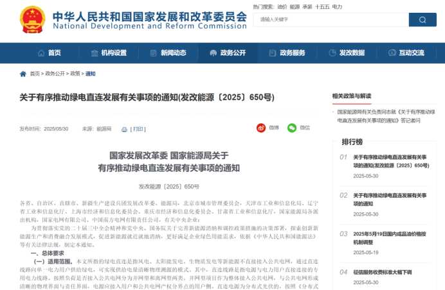Click hot search keyword 油价
This screenshot has height=290, width=445.
(281, 6)
